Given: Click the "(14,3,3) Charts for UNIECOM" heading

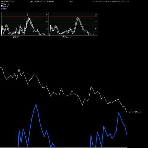Looking at the screenshot, I should pyautogui.click(x=42, y=2).
